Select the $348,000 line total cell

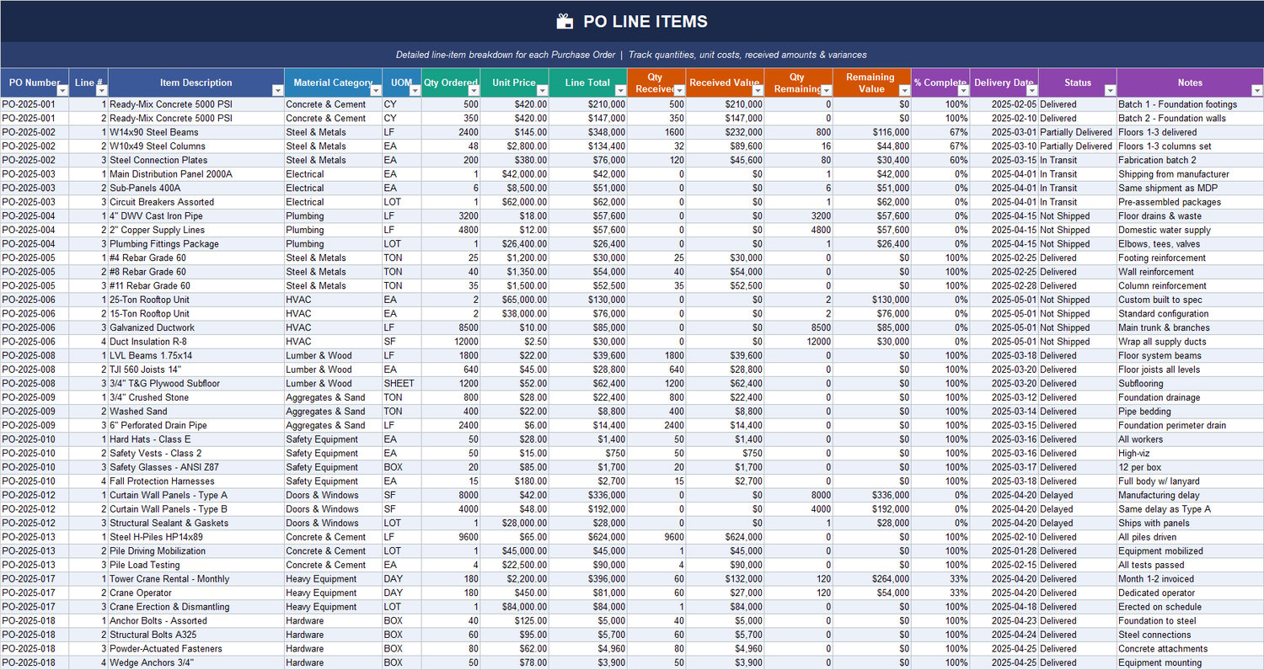click(588, 132)
